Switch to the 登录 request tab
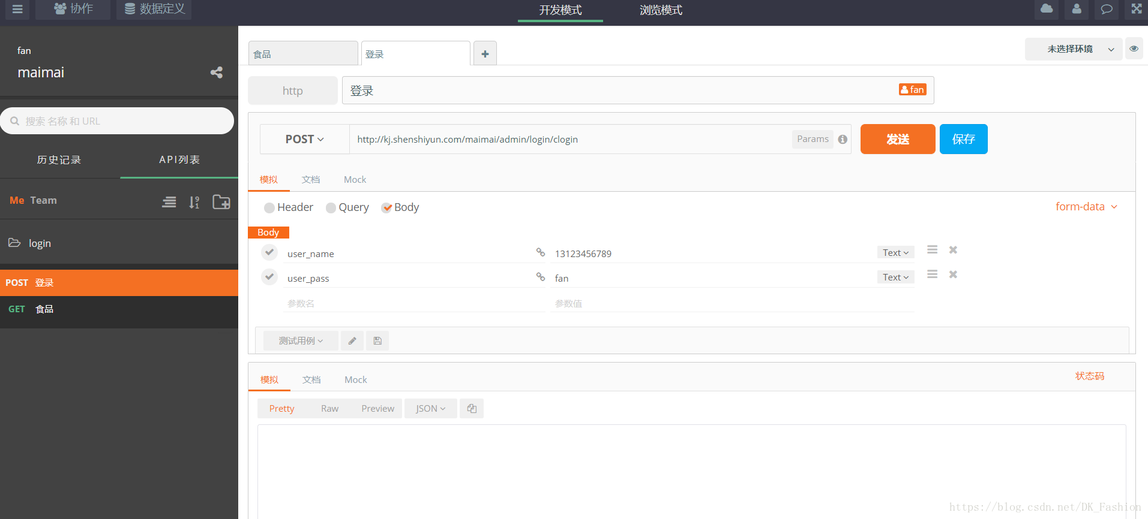 point(415,54)
